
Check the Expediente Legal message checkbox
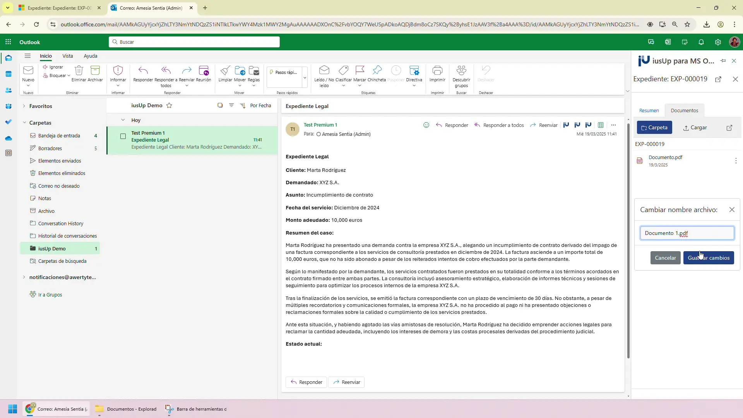[x=123, y=136]
